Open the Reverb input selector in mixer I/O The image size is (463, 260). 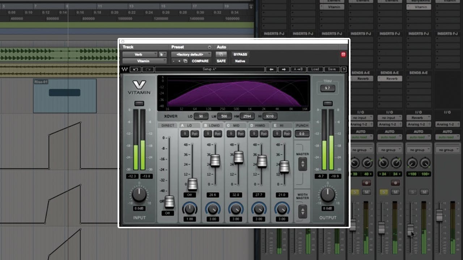tap(418, 118)
